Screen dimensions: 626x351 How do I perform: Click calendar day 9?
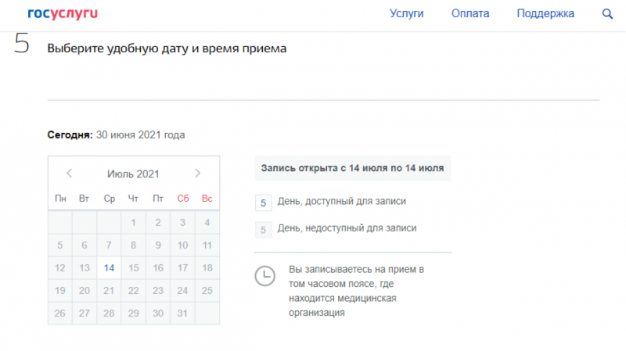[x=158, y=245]
